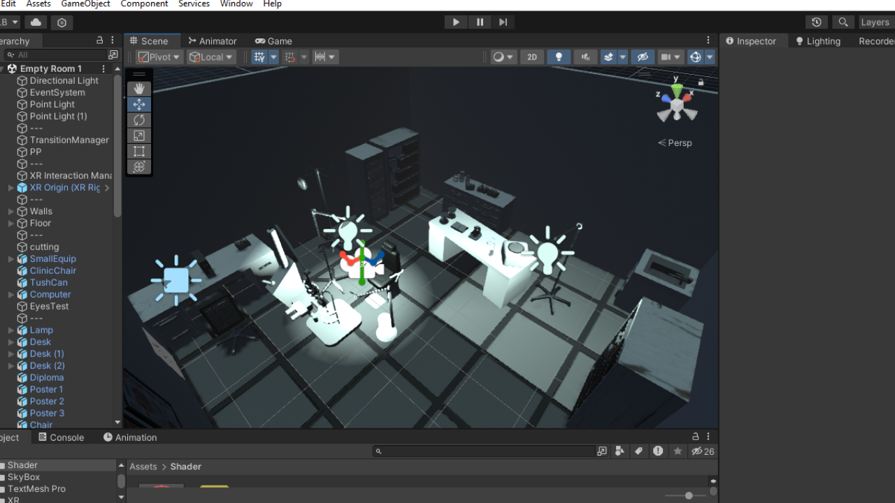Open the Local handle rotation dropdown
The image size is (895, 503).
coord(211,57)
